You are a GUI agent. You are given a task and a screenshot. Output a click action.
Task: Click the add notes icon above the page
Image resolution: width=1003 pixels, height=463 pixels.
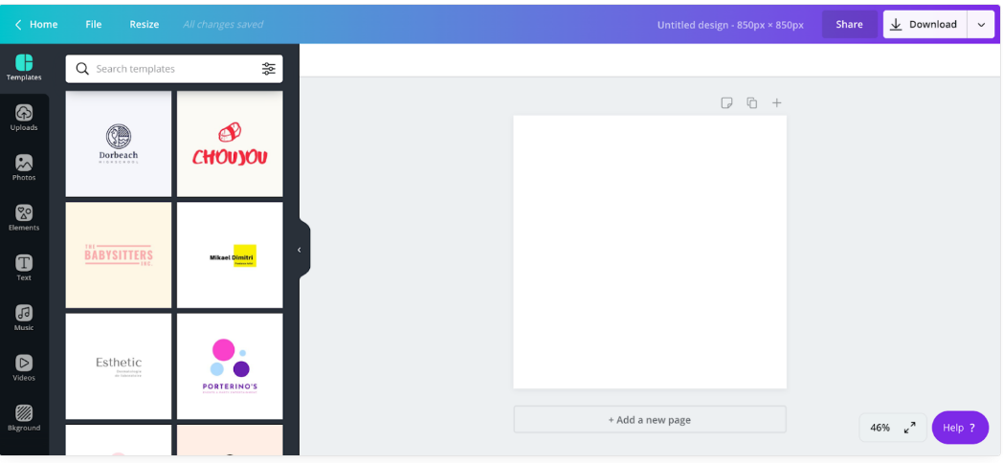(726, 103)
